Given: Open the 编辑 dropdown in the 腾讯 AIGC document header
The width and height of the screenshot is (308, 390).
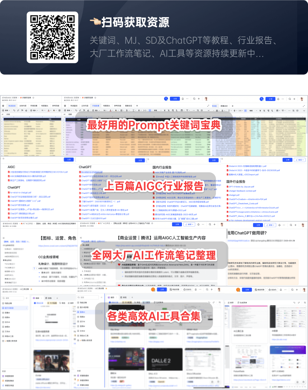Looking at the screenshot, I should click(189, 225).
